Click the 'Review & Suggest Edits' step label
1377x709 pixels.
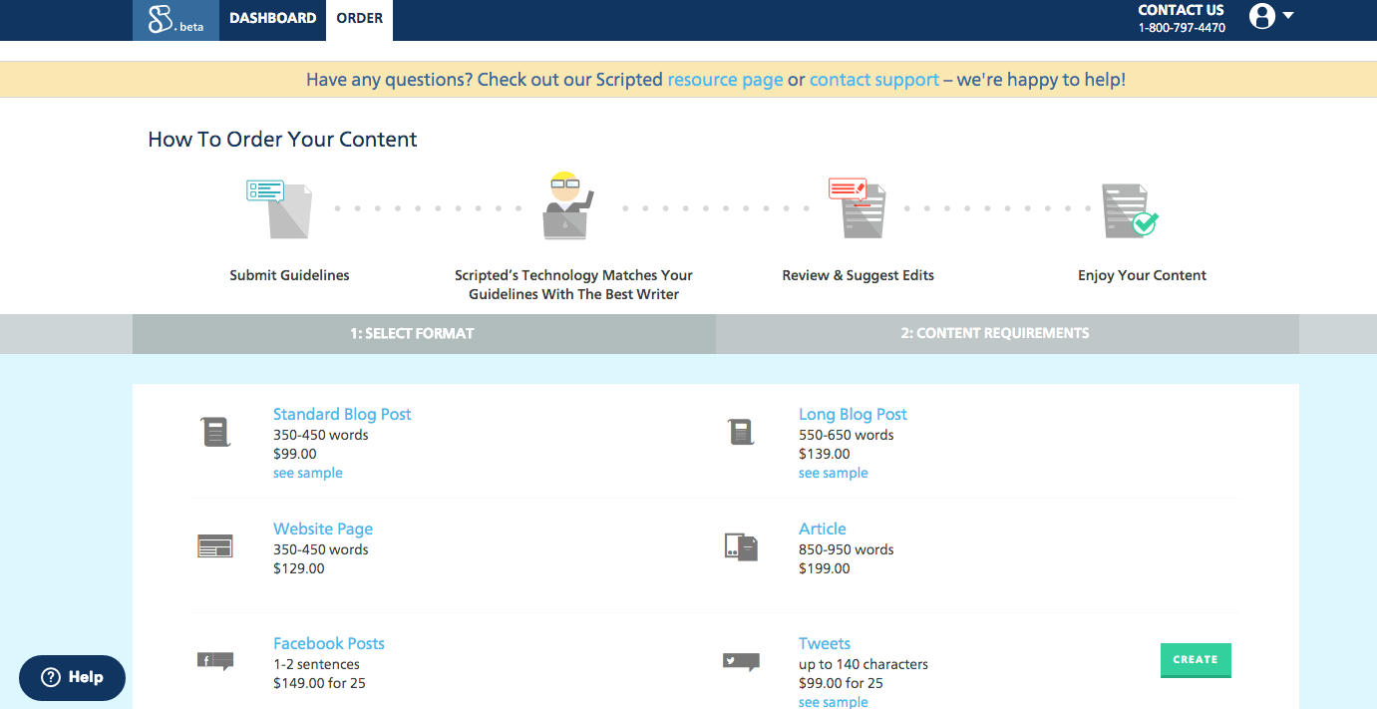(x=859, y=275)
